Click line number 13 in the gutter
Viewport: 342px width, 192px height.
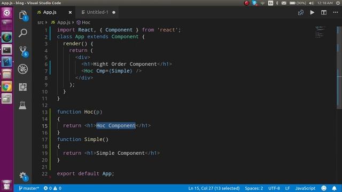pyautogui.click(x=44, y=112)
